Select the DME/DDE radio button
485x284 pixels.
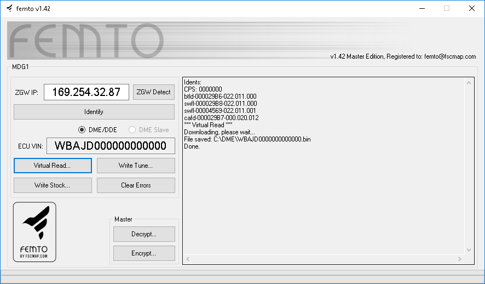point(82,130)
